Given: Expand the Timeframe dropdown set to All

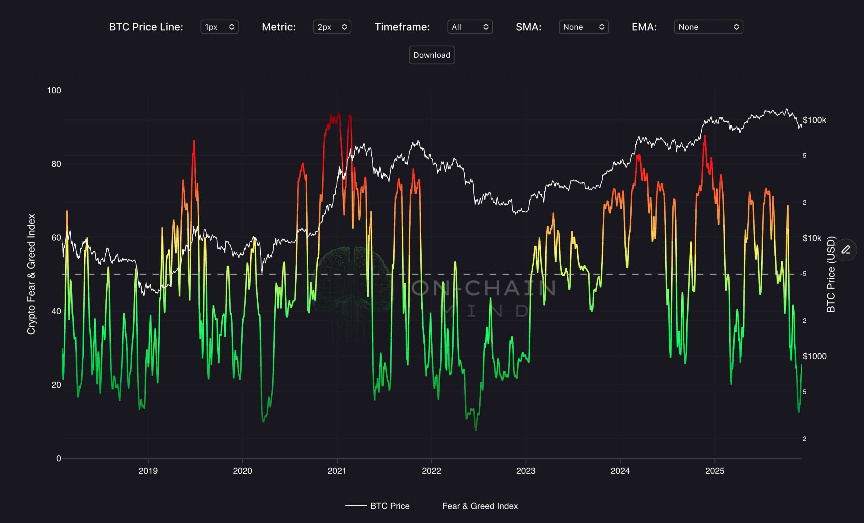Looking at the screenshot, I should point(470,27).
